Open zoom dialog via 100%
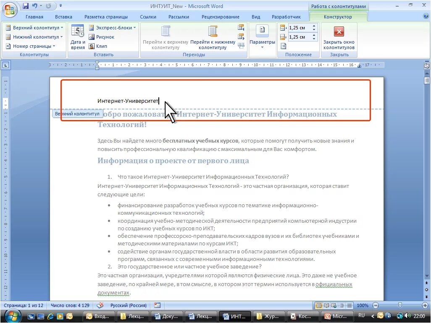The image size is (431, 323). pyautogui.click(x=363, y=305)
